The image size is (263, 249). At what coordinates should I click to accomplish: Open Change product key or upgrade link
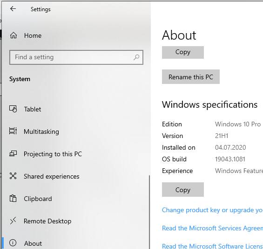[212, 210]
